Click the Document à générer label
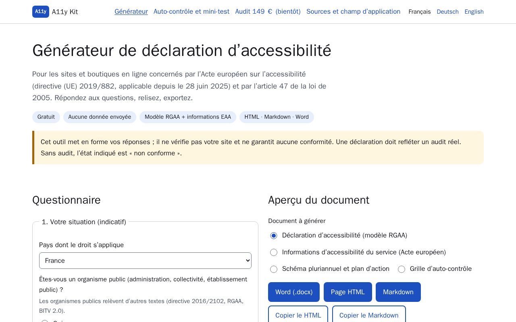The height and width of the screenshot is (322, 516). coord(297,221)
